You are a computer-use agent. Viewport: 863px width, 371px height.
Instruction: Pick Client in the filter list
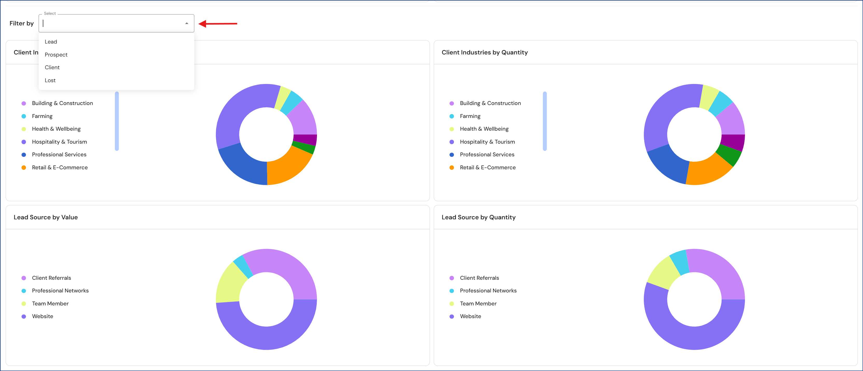point(52,67)
